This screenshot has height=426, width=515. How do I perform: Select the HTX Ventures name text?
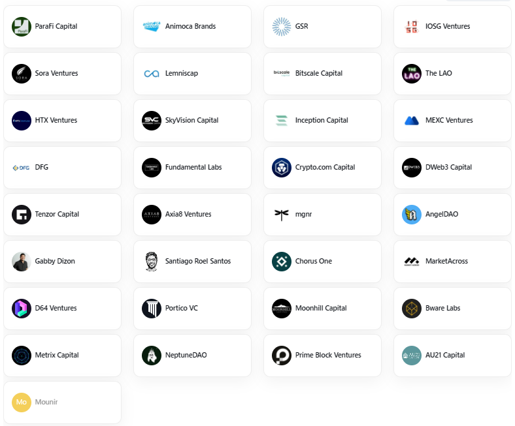point(56,120)
